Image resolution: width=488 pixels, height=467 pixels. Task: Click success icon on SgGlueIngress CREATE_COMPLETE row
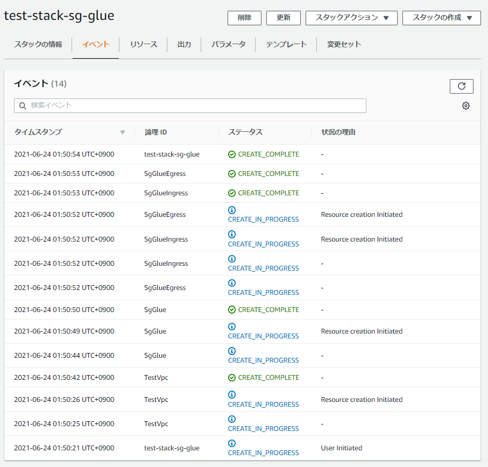point(232,193)
